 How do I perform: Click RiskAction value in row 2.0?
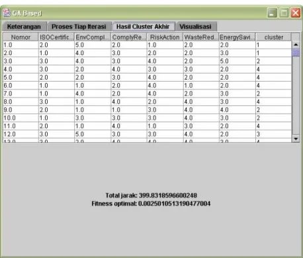tap(165, 53)
